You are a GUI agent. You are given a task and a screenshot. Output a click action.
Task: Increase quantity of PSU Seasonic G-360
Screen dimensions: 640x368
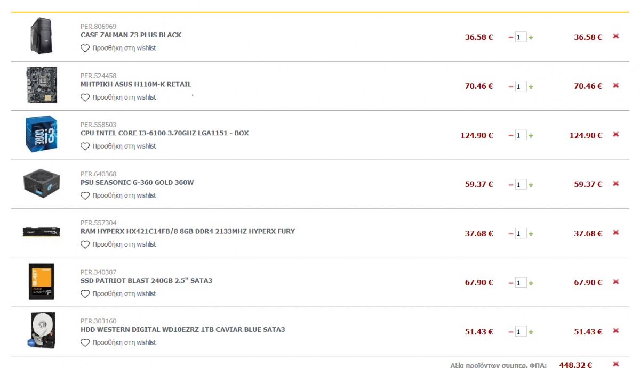click(x=531, y=185)
